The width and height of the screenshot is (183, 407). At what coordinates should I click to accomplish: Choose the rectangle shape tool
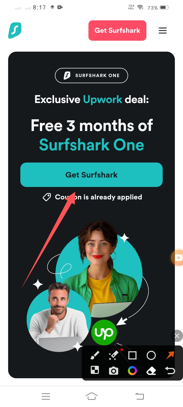(132, 355)
